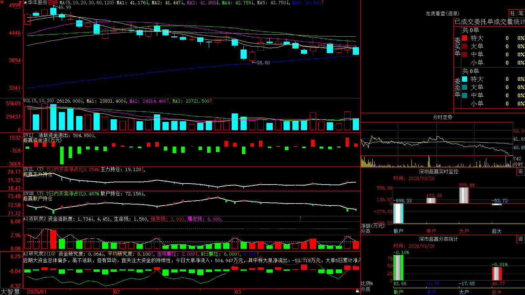Click the teal 大单 swatch under 委卖单
This screenshot has width=525, height=295.
465,87
